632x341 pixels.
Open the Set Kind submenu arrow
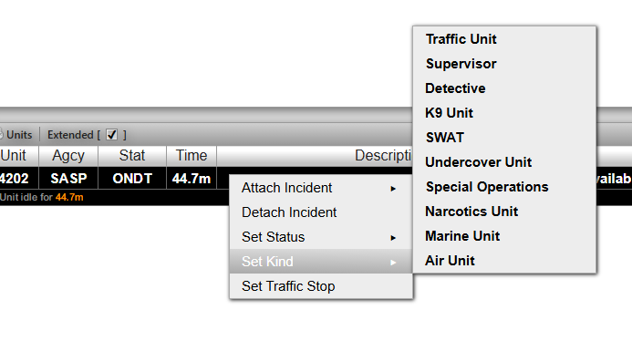(x=393, y=262)
